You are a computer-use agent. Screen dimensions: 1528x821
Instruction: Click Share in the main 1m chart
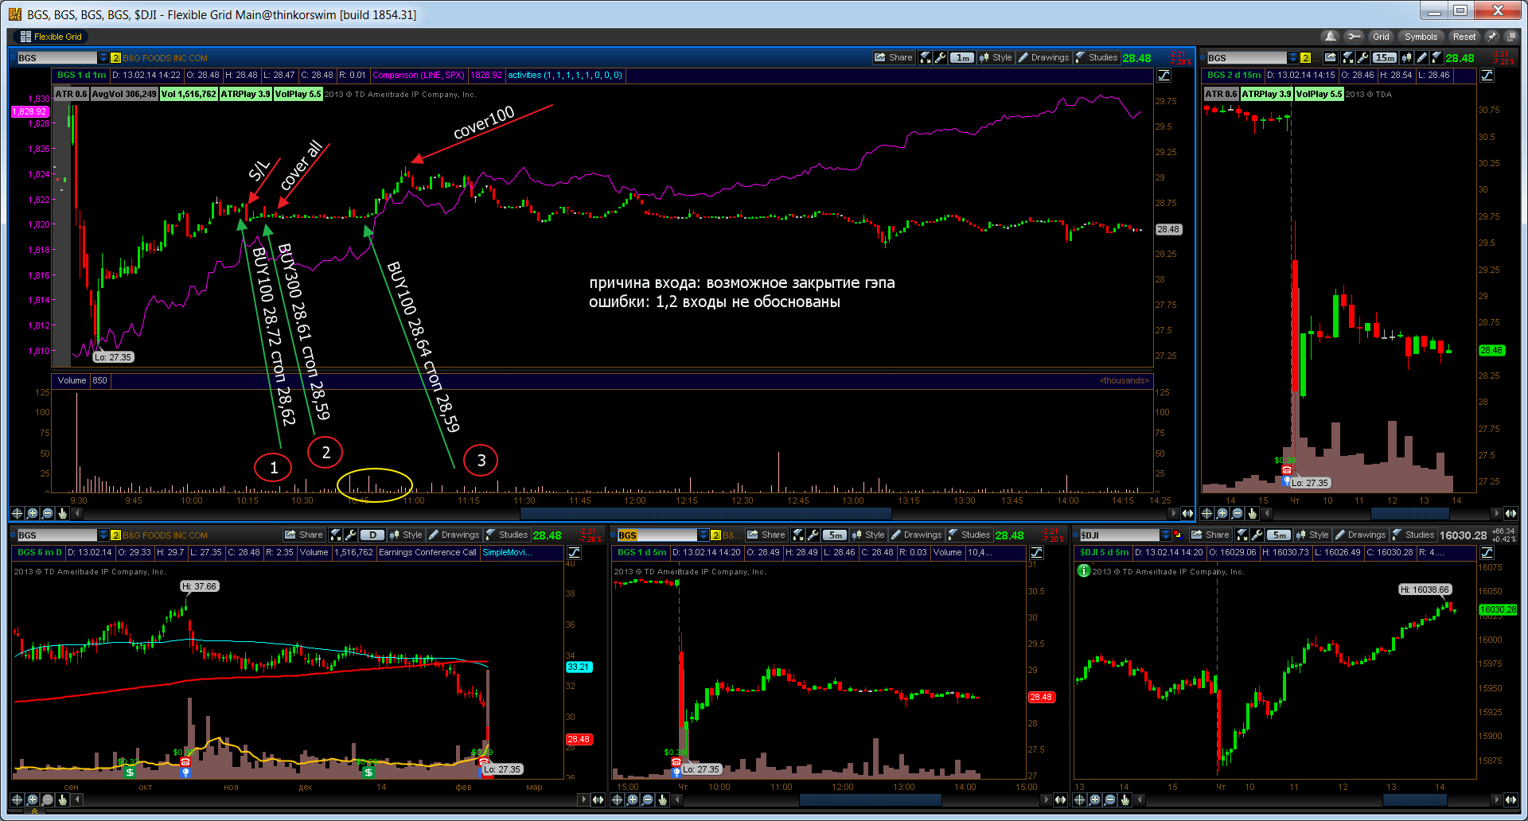click(894, 57)
